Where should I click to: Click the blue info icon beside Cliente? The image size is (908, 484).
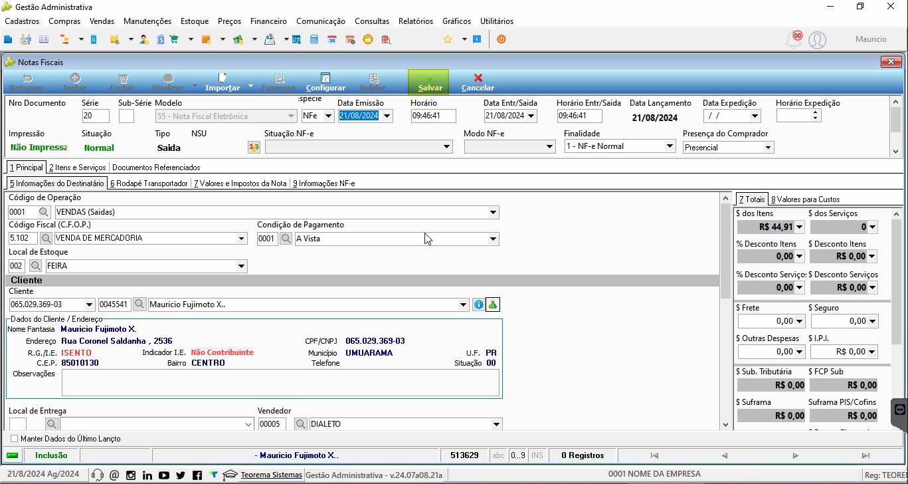click(x=478, y=304)
